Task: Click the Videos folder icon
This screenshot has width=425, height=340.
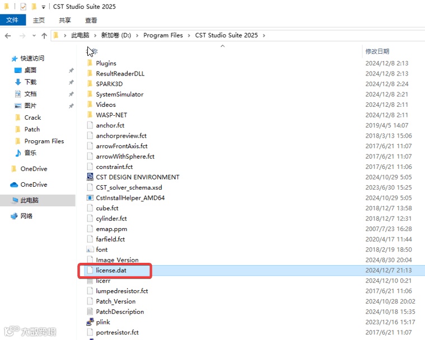Action: (90, 105)
